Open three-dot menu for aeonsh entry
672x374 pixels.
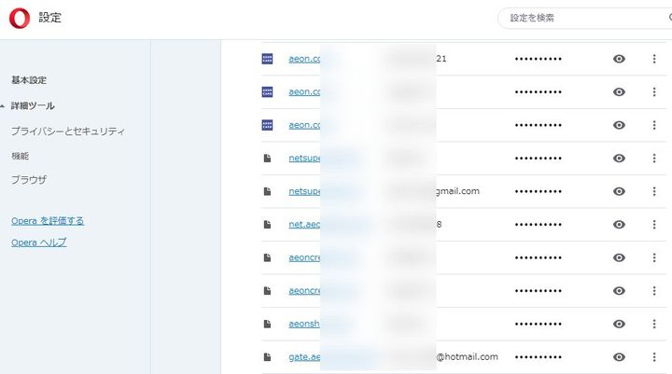tap(653, 324)
